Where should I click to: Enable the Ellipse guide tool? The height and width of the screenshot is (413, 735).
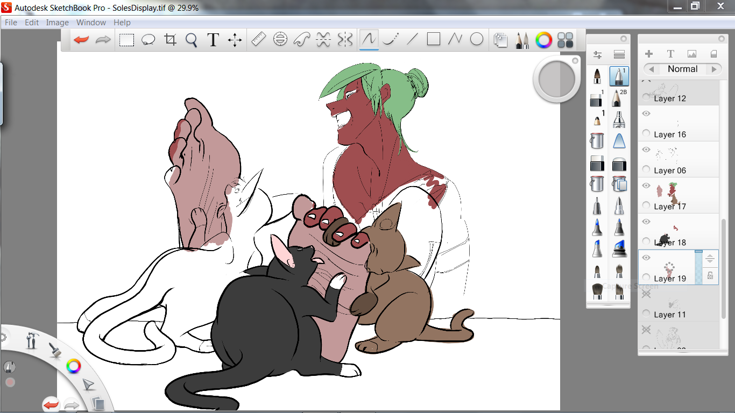coord(280,39)
